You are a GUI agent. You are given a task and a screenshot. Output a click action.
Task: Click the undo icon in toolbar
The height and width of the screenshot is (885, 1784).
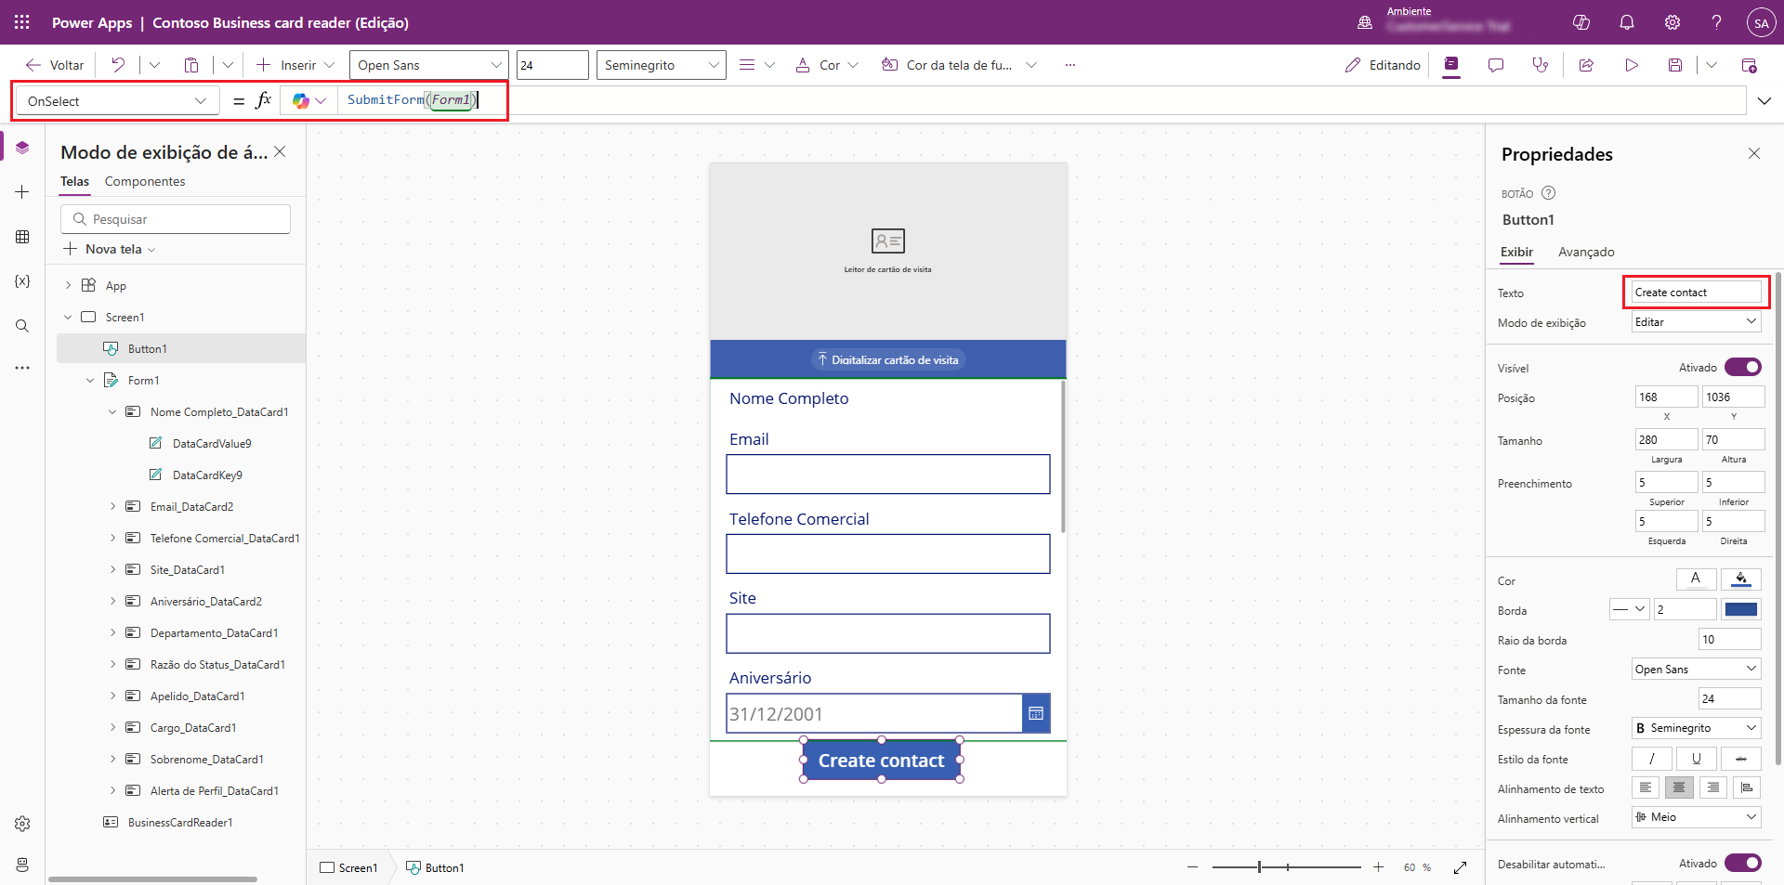tap(118, 65)
